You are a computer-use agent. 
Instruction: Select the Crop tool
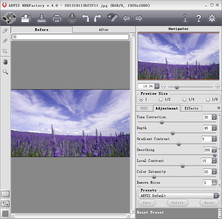point(5,51)
